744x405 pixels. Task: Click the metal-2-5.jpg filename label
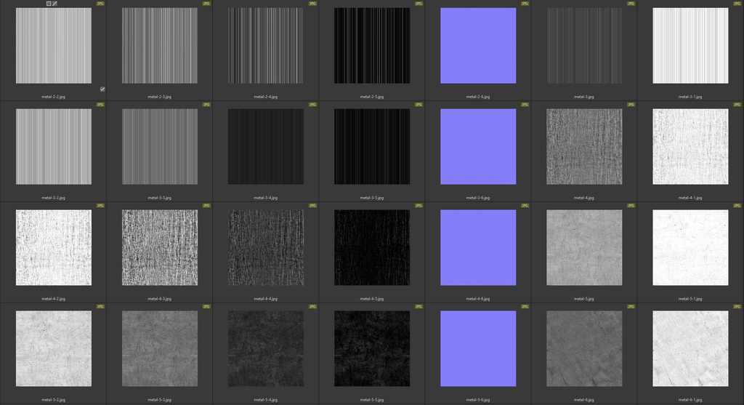click(x=372, y=96)
